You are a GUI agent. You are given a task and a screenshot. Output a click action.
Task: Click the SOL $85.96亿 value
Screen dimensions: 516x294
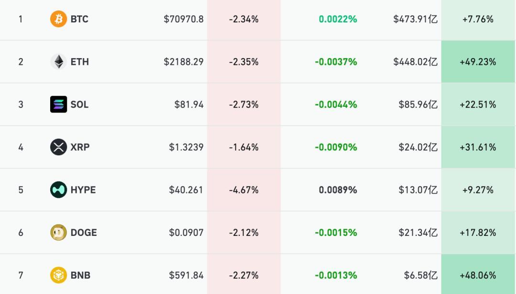coord(418,104)
